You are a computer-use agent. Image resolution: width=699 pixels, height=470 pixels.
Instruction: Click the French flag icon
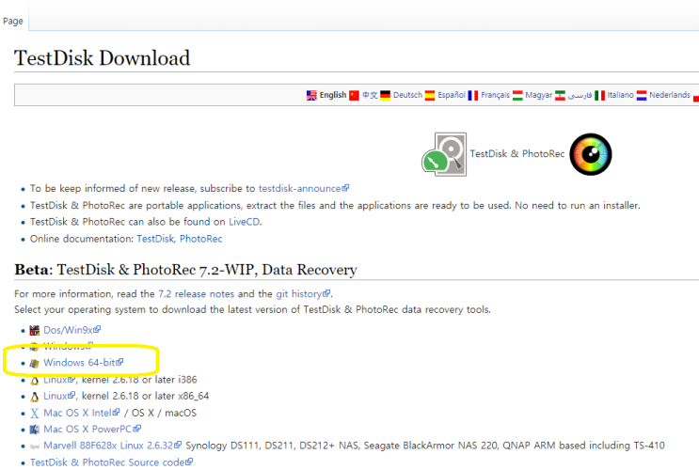[473, 95]
